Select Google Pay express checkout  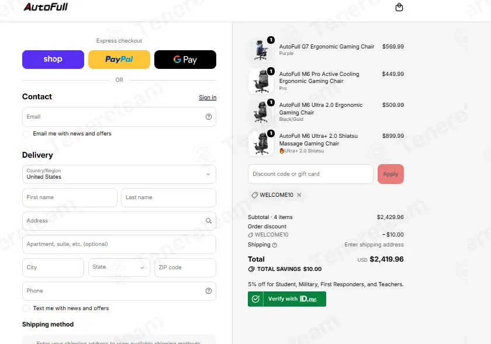185,60
